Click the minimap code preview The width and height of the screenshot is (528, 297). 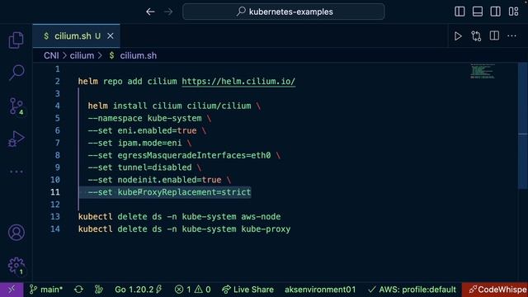(483, 71)
